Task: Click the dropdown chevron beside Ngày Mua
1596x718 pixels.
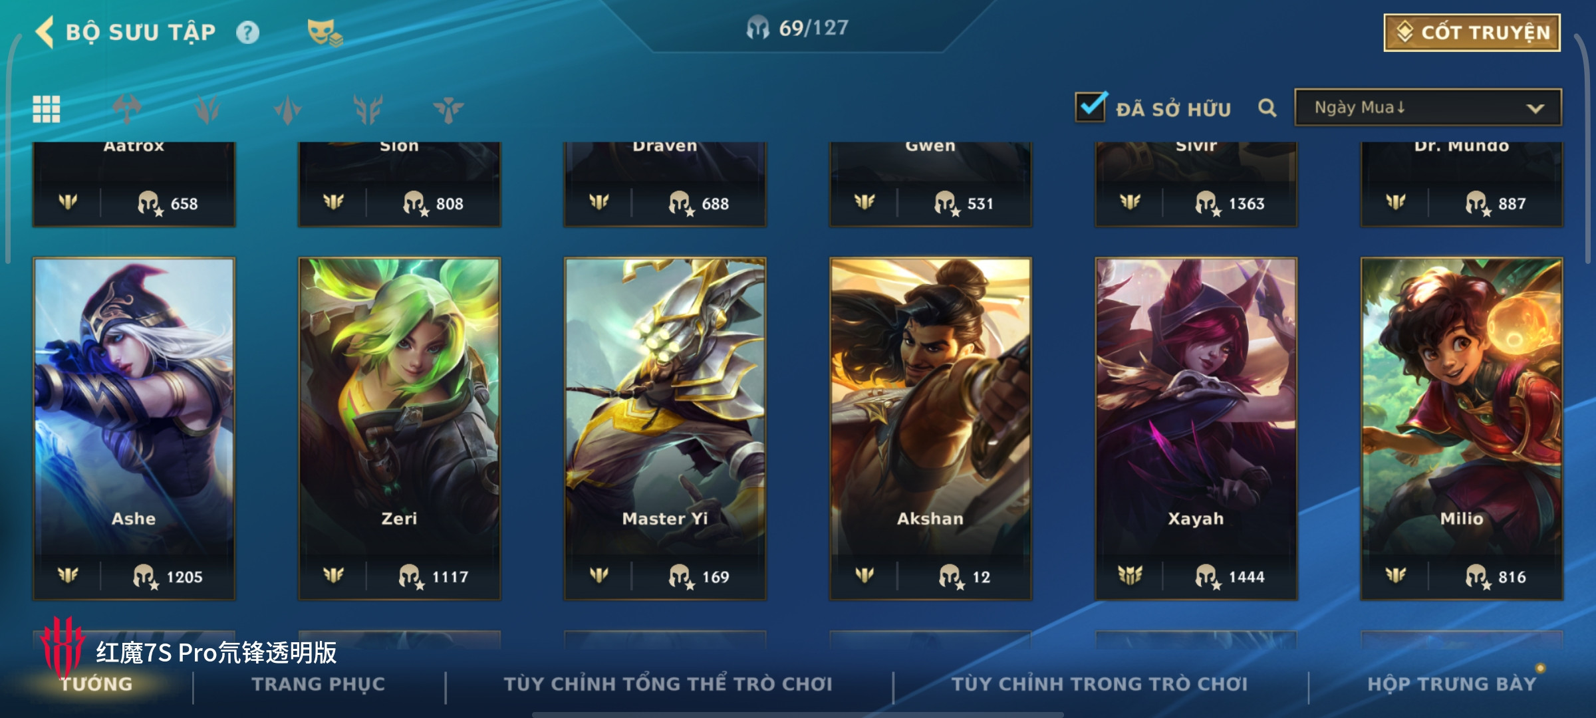Action: point(1535,108)
